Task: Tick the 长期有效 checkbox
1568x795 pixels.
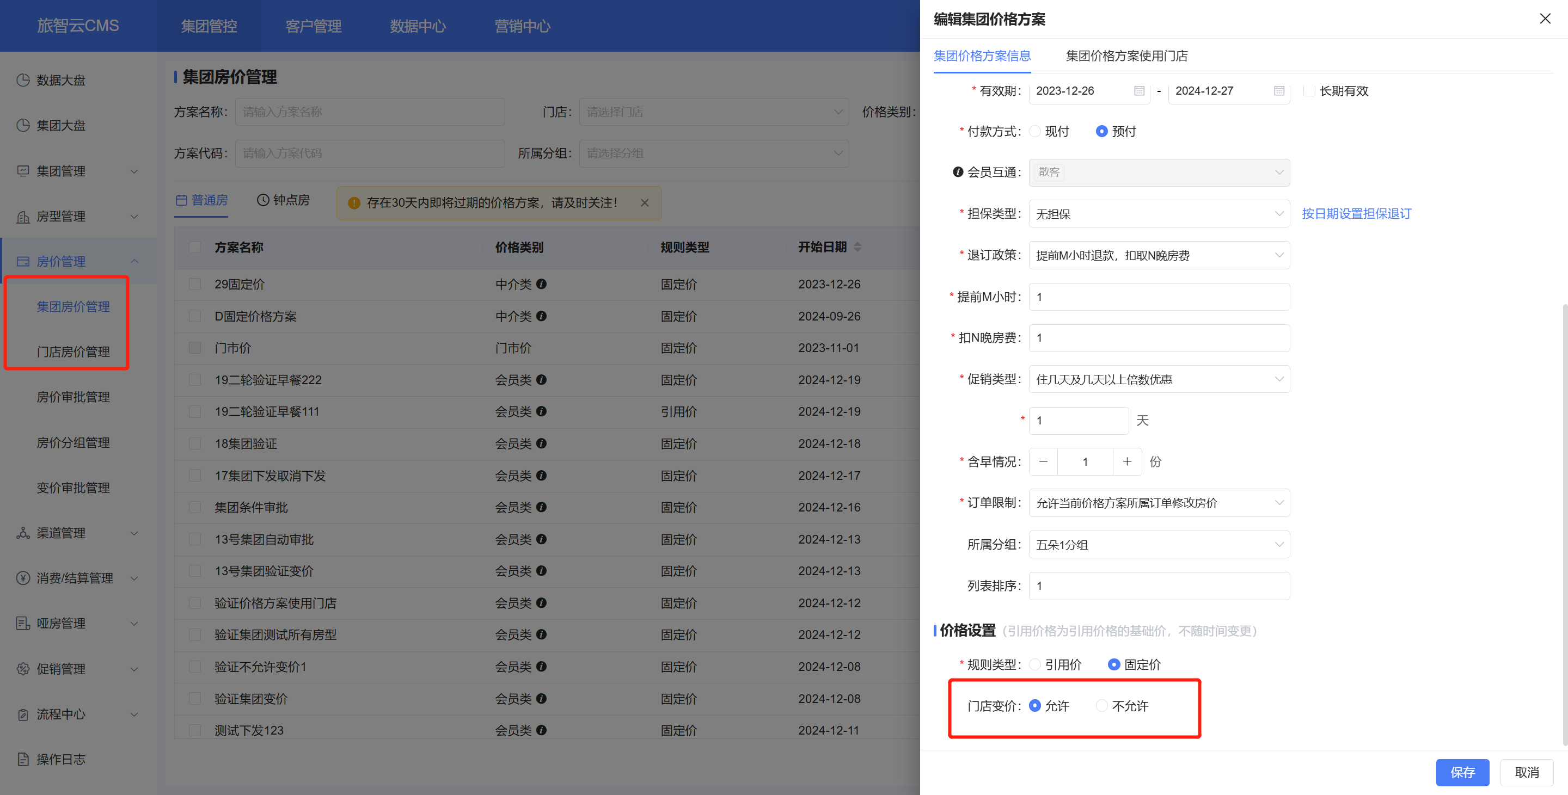Action: [1309, 91]
